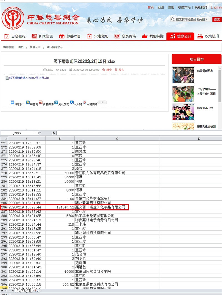Select row 278 header
The image size is (222, 295).
(4, 173)
